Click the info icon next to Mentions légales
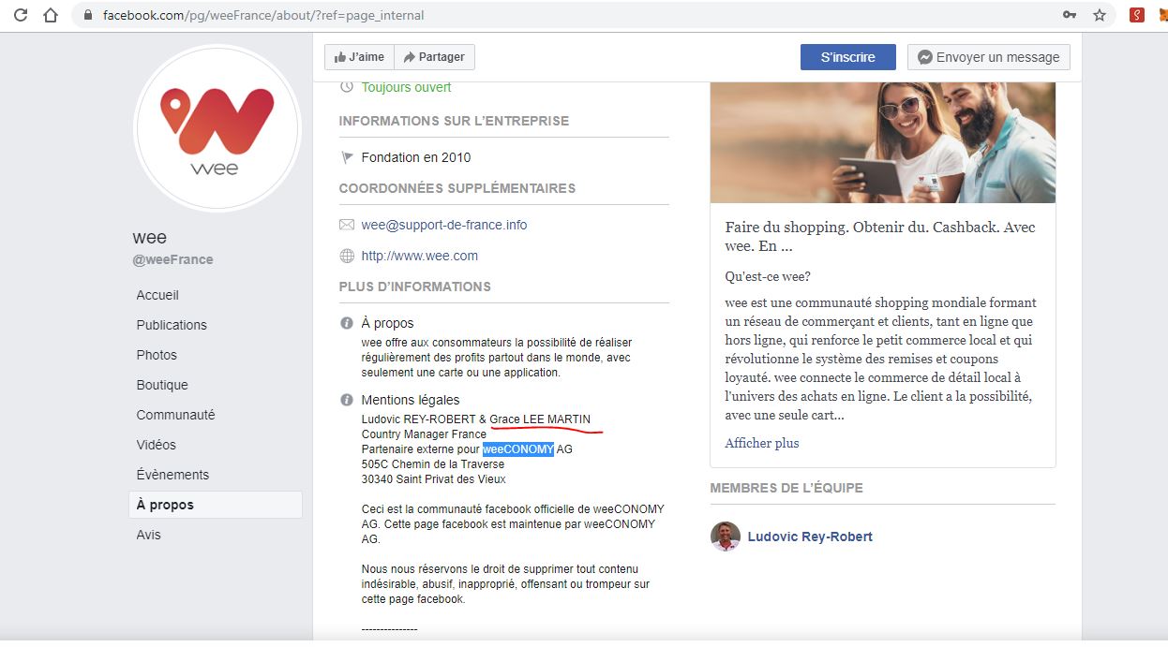The image size is (1168, 647). (347, 400)
